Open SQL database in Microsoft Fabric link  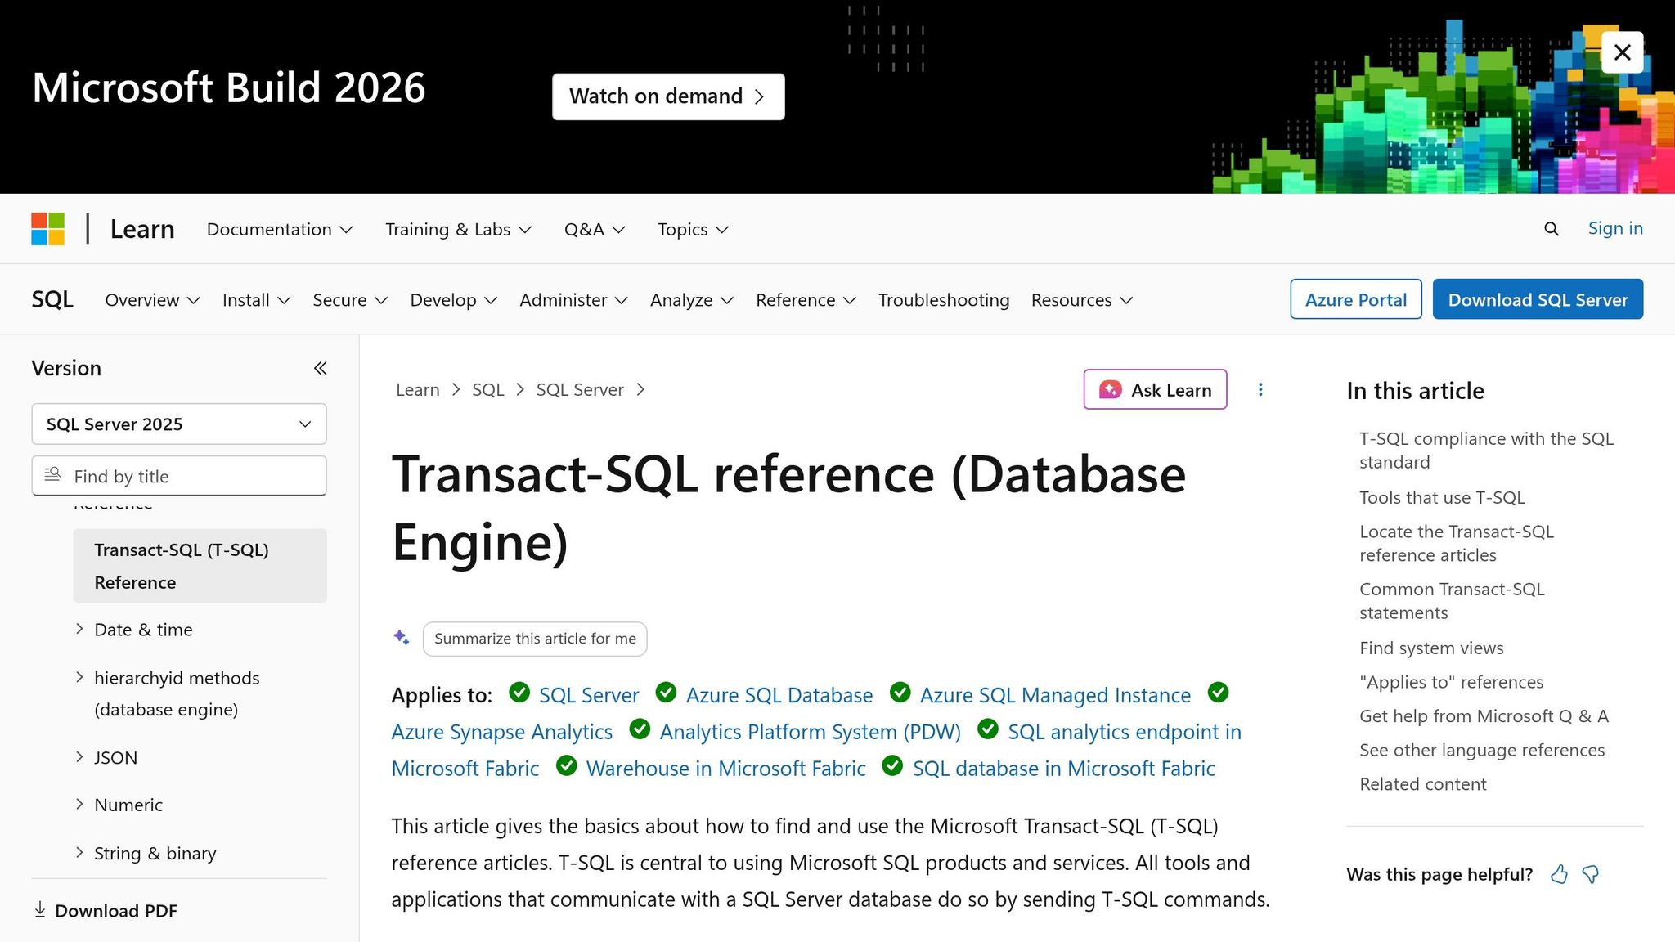[x=1064, y=769]
